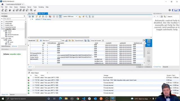Reconnect to DBMS toolbar icon

click(x=35, y=10)
